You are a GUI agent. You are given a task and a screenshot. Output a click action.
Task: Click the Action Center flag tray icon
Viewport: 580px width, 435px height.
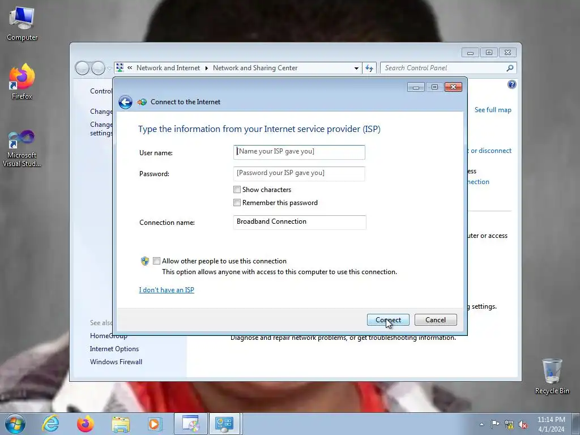495,424
